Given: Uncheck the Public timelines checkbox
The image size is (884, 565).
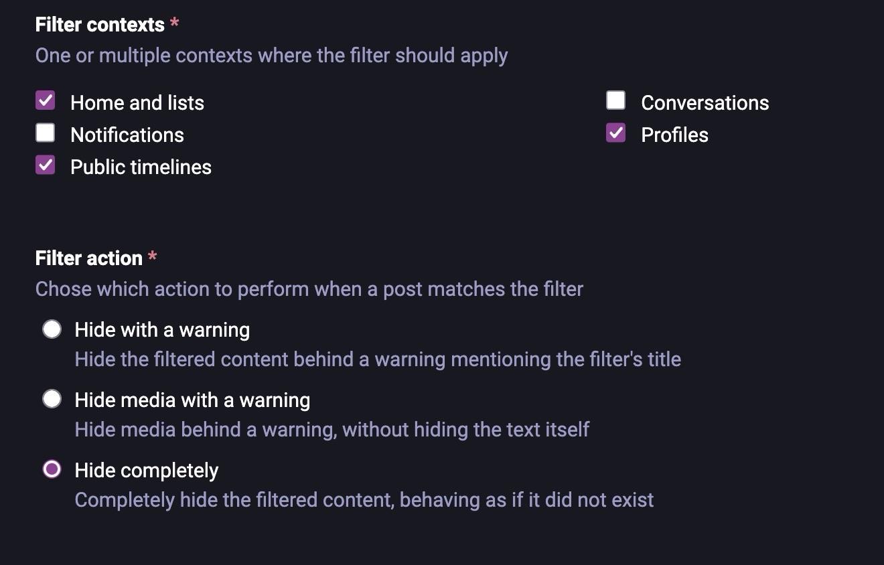Looking at the screenshot, I should (46, 165).
